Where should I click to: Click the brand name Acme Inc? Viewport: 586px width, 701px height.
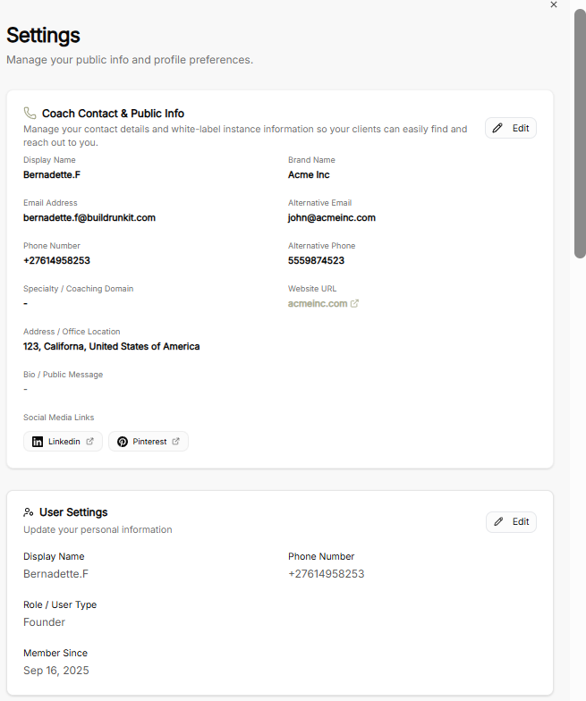click(309, 175)
